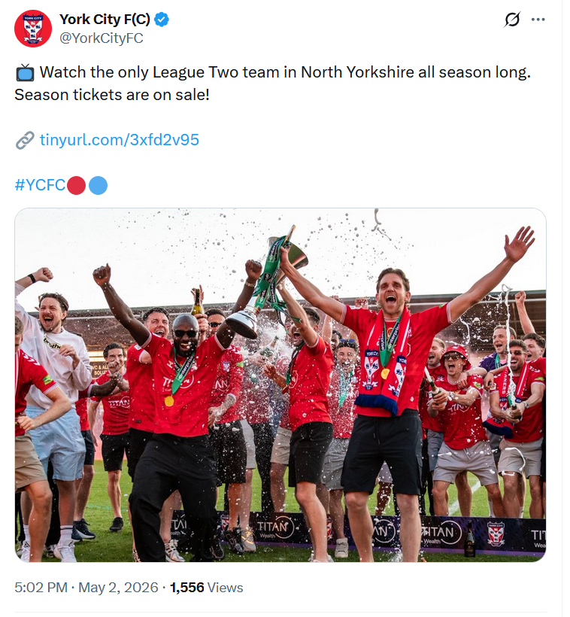Click the 'Season tickets are on sale!' text
570x617 pixels.
(x=112, y=95)
